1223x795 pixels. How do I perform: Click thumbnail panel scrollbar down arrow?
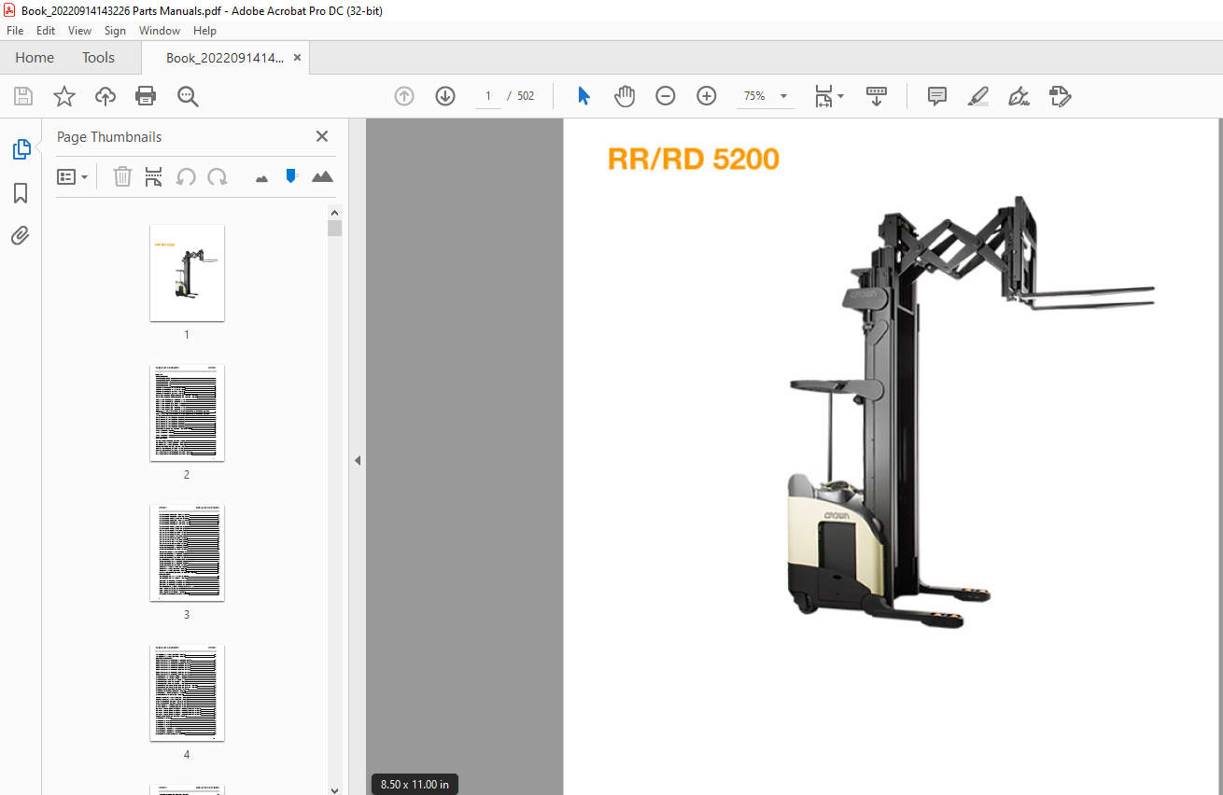pos(335,788)
